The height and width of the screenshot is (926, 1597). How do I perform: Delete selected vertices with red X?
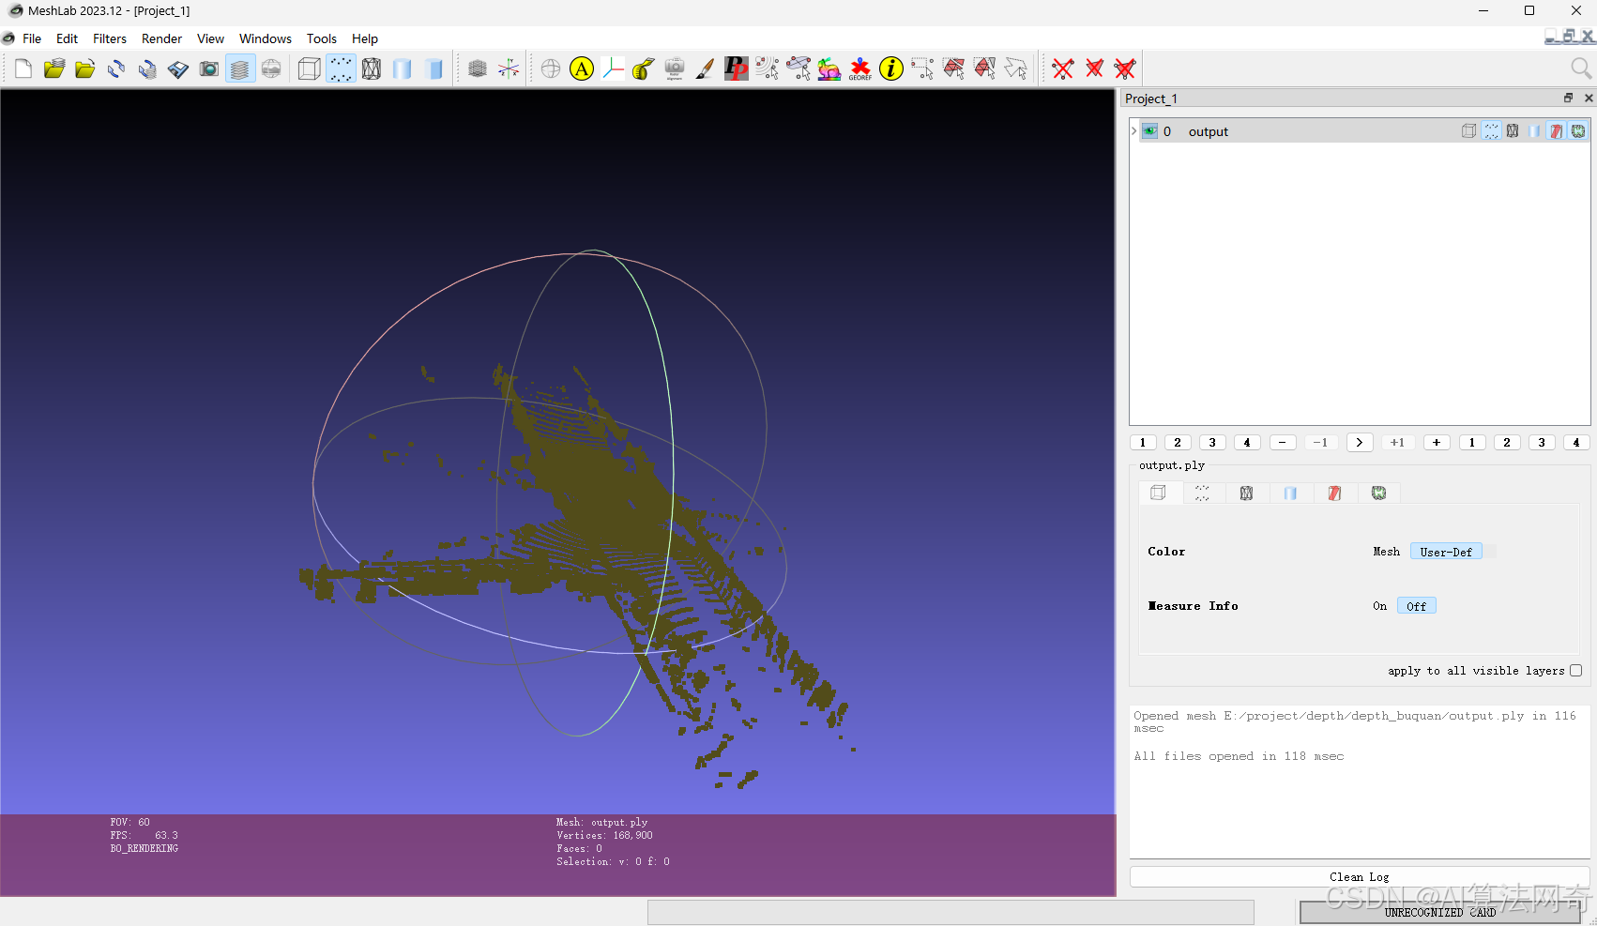pyautogui.click(x=1063, y=68)
